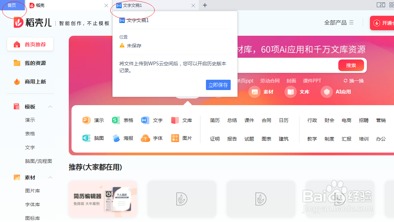Select 表格 under 模板 in sidebar
Screen dimensions: 394x222
[30, 134]
